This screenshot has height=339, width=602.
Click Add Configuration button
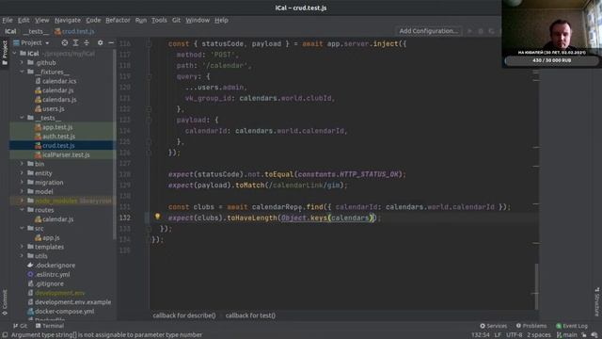point(429,31)
